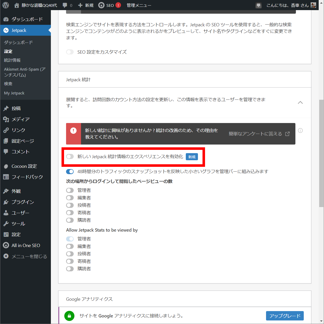Open the site home icon 静かな退職QQ40代
The height and width of the screenshot is (324, 324).
pyautogui.click(x=17, y=5)
